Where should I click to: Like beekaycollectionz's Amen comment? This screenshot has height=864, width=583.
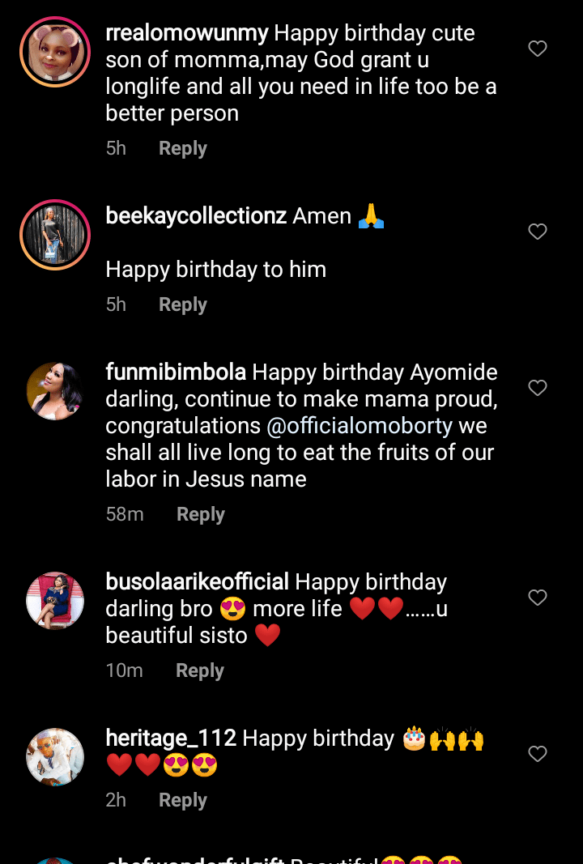tap(538, 232)
